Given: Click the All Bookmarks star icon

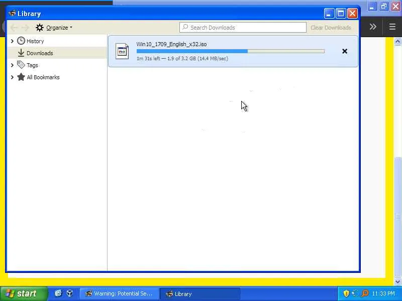Looking at the screenshot, I should 21,77.
